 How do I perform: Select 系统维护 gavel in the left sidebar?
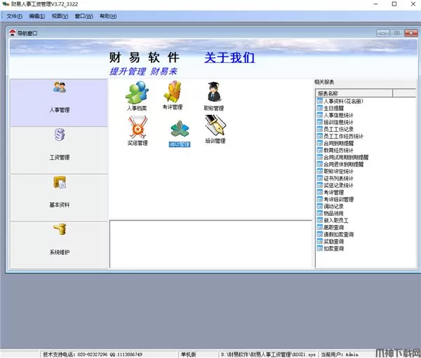59,245
